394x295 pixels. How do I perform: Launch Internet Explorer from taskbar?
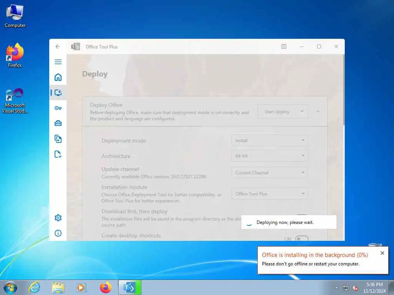(x=34, y=287)
